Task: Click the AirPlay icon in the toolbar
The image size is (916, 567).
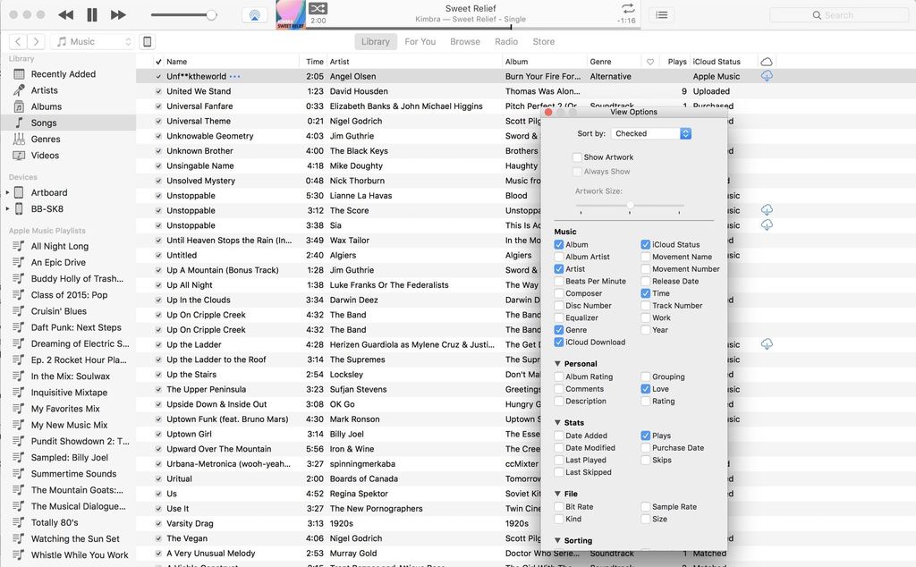Action: coord(255,13)
